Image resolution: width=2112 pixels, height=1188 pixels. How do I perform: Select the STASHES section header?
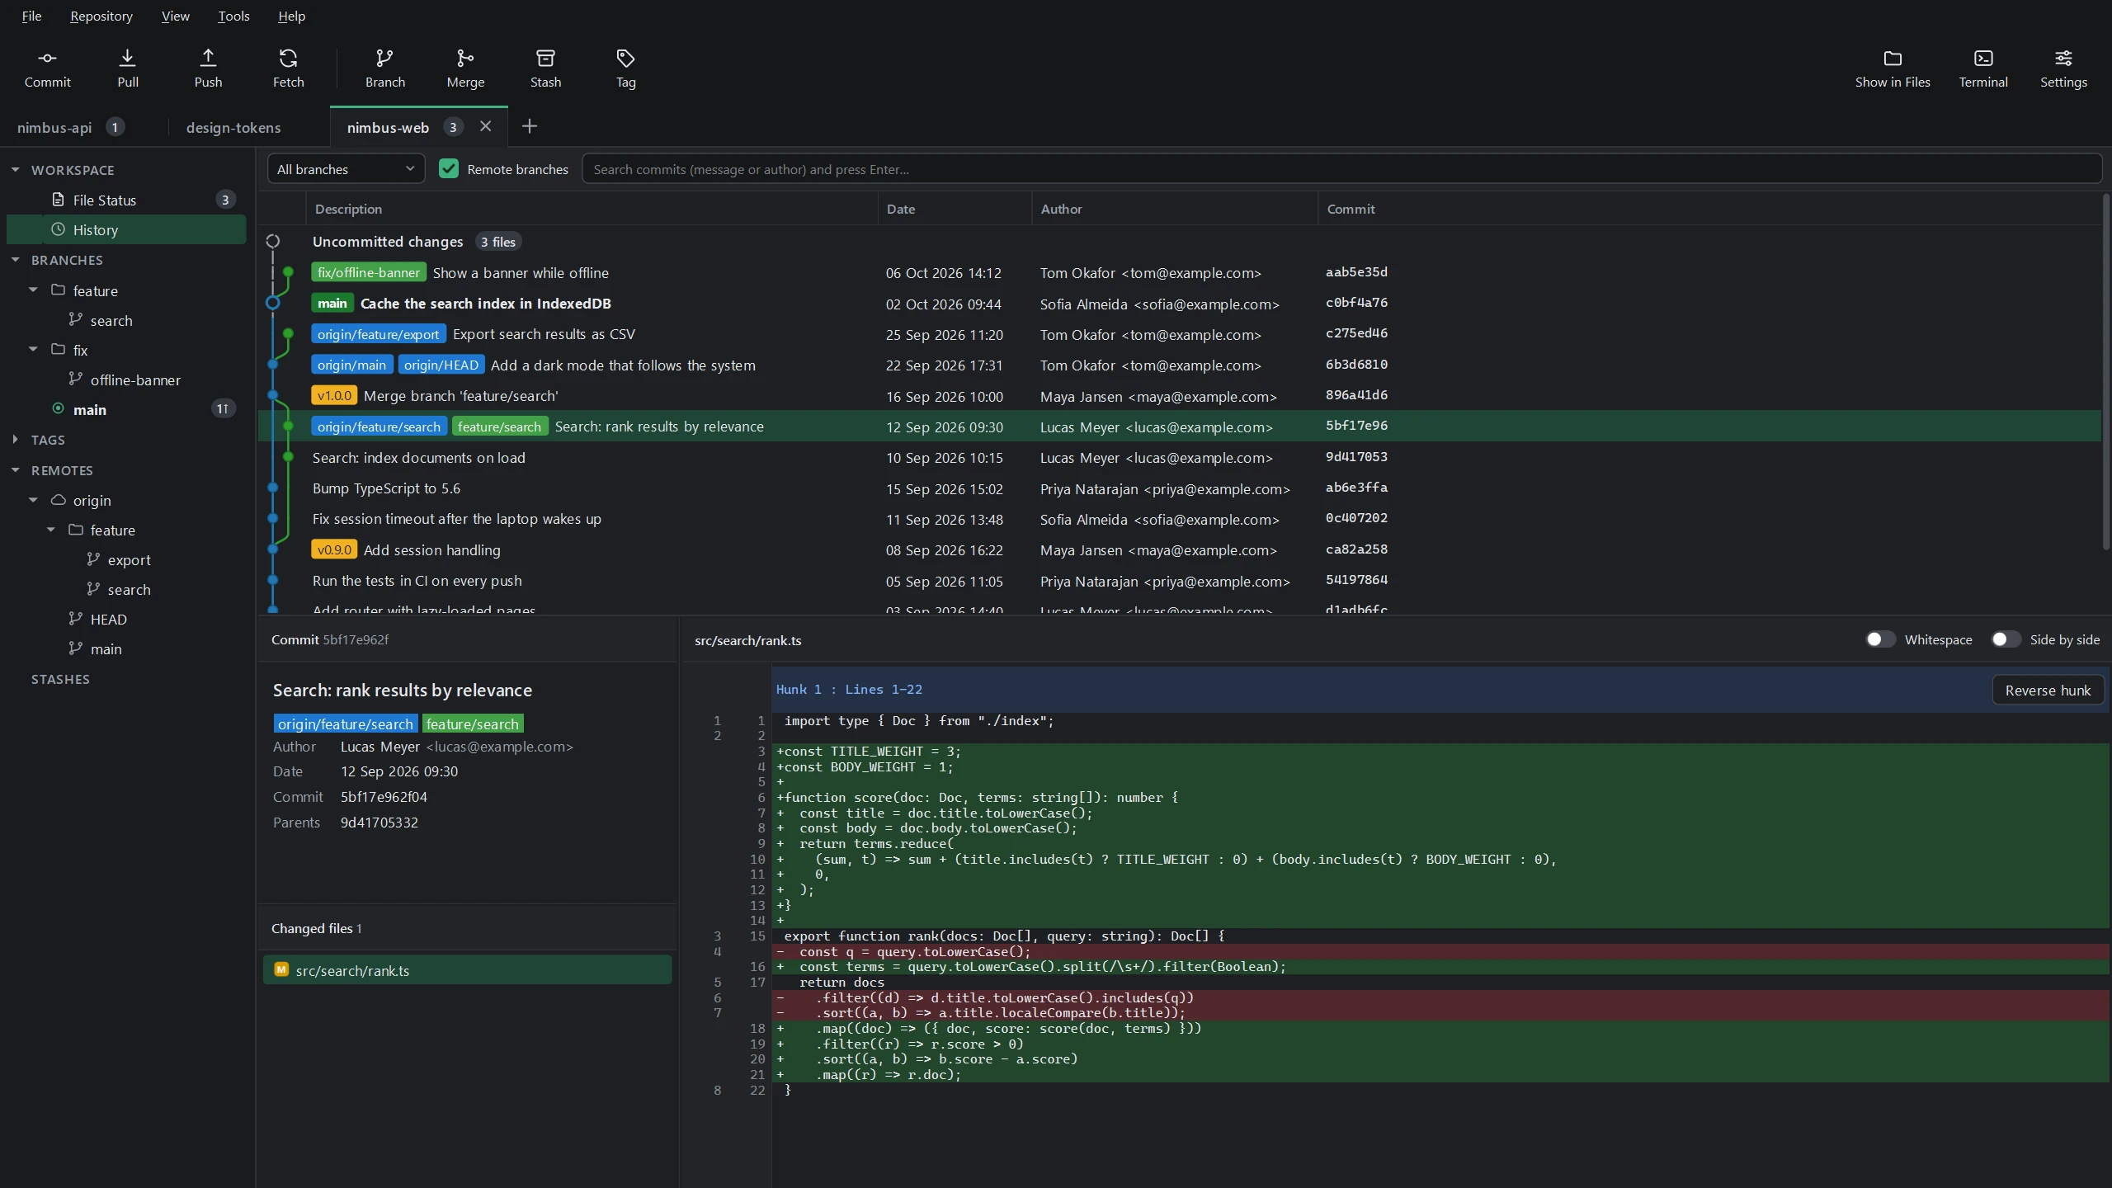[60, 679]
